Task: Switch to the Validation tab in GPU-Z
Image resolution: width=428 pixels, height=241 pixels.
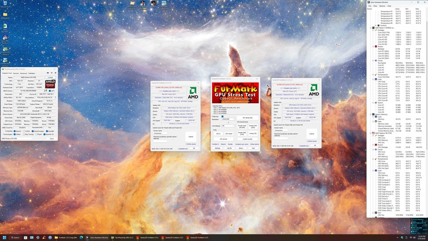Action: (x=32, y=73)
